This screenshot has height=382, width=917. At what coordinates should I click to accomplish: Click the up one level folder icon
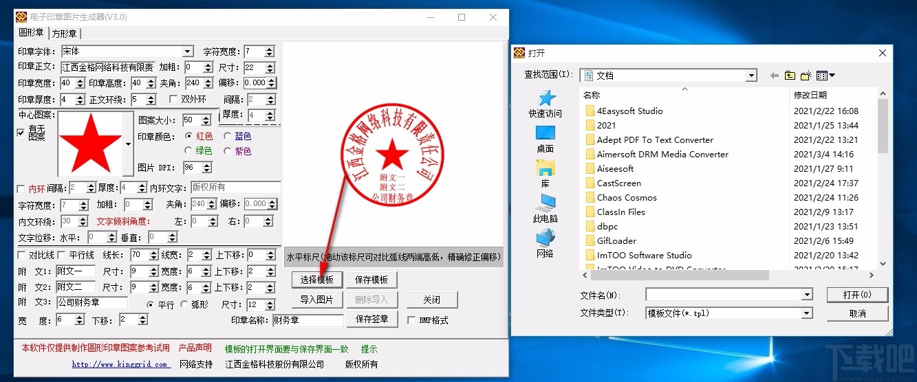pos(790,76)
